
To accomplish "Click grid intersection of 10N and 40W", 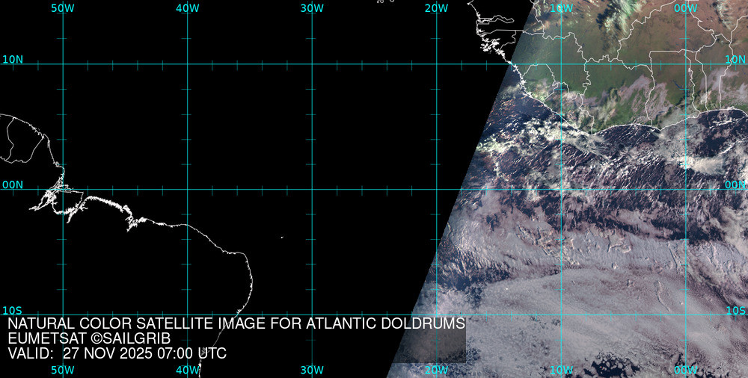I will (187, 63).
